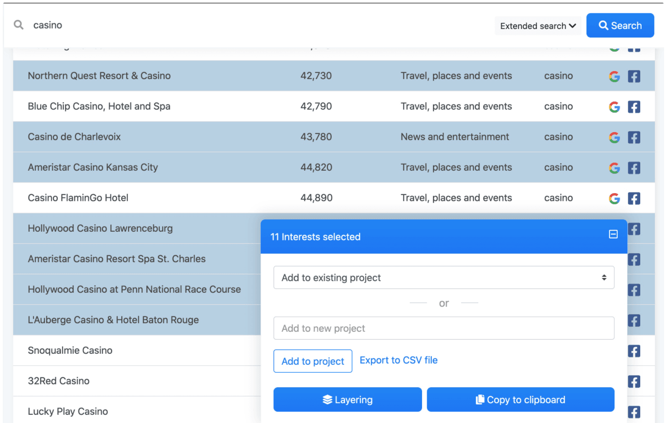Select the Lucky Play Casino row
The image size is (665, 423).
coord(137,410)
